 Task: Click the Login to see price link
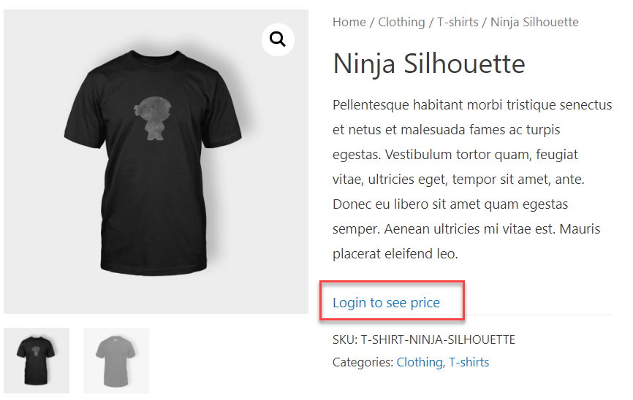click(x=386, y=302)
